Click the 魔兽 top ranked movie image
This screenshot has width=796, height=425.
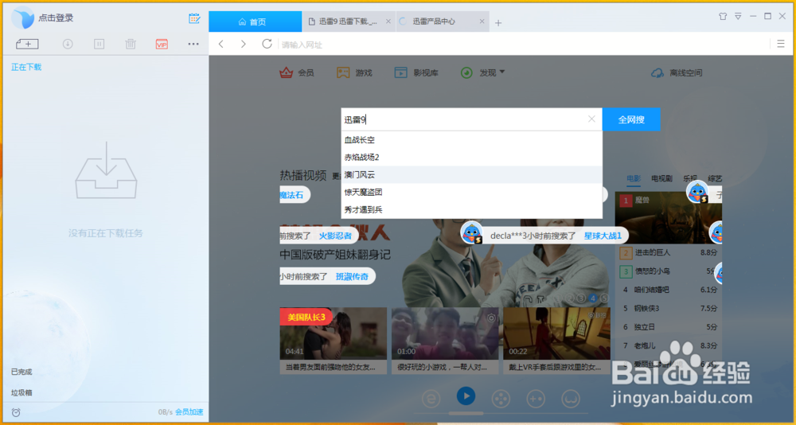[668, 218]
